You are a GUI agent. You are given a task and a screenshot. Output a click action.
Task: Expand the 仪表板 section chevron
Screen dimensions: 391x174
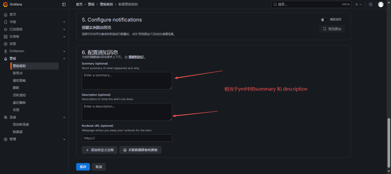coord(64,37)
